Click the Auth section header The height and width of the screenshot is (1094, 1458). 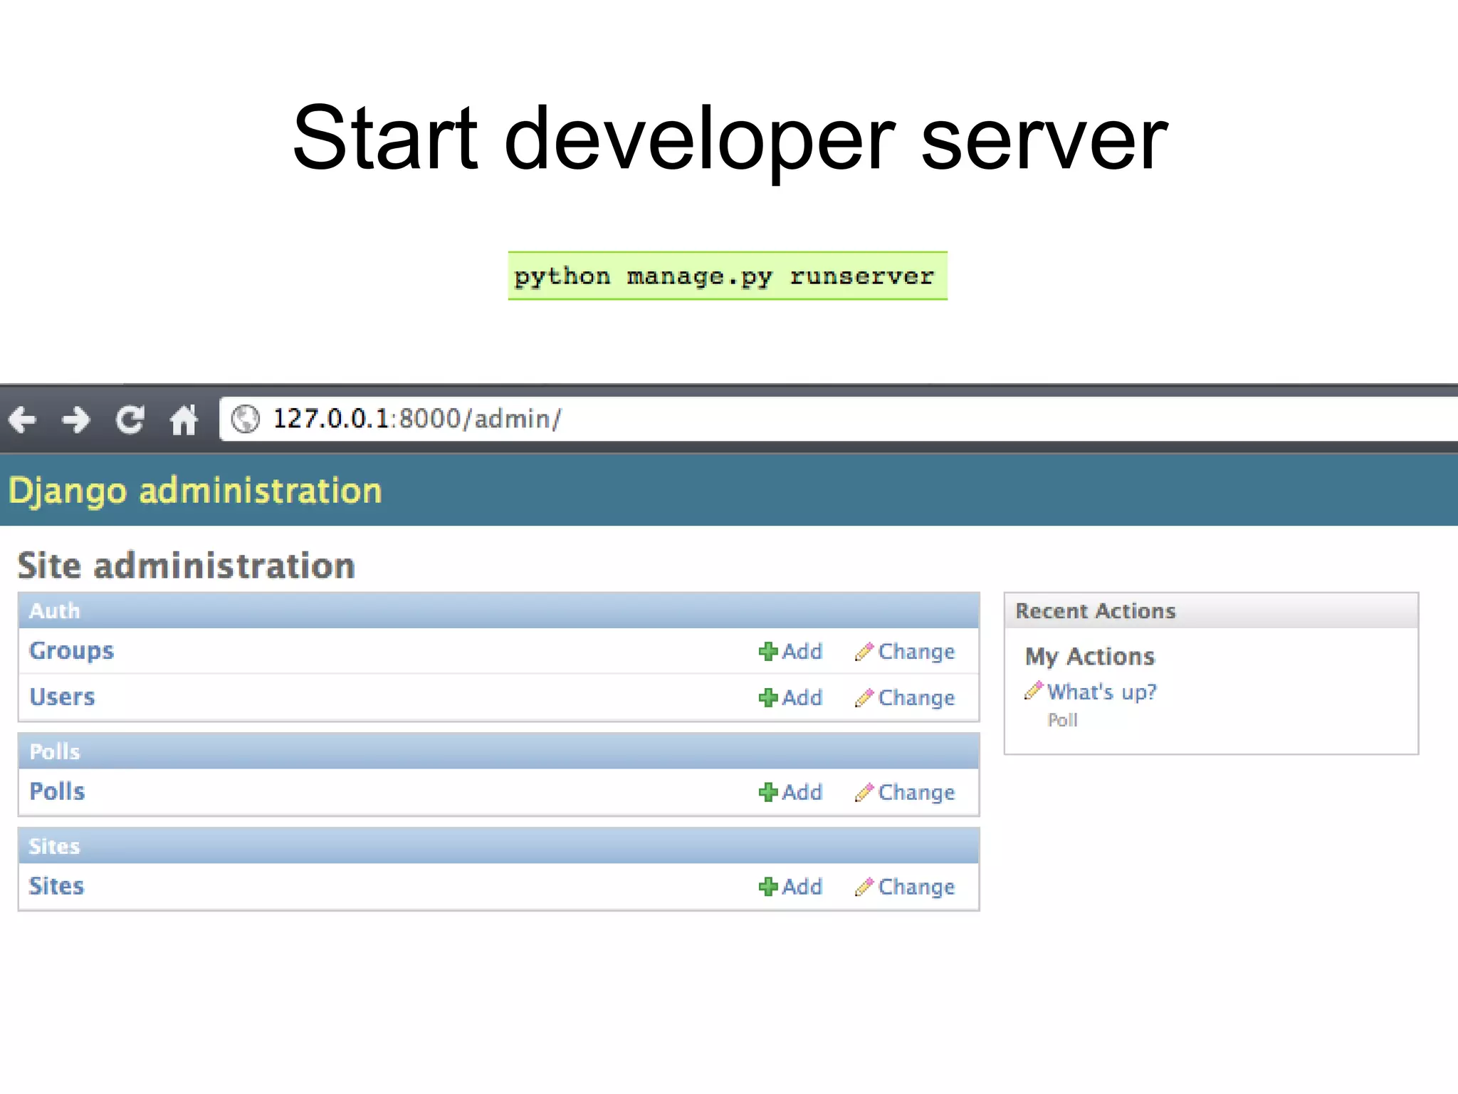coord(499,610)
